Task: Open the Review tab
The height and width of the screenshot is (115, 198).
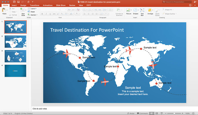Action: (72, 5)
